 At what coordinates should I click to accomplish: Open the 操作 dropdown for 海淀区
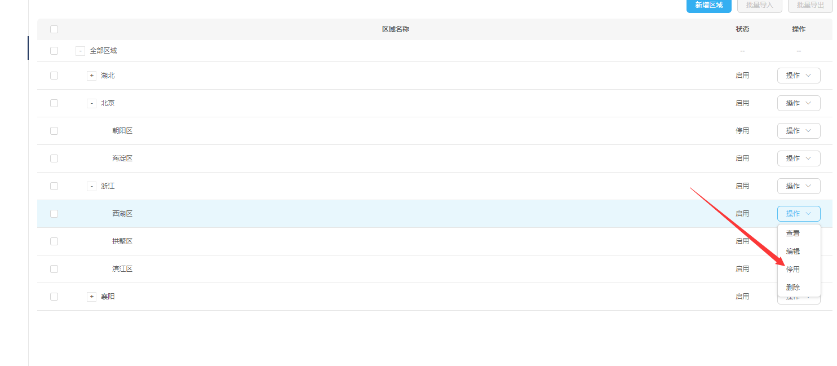click(x=798, y=158)
